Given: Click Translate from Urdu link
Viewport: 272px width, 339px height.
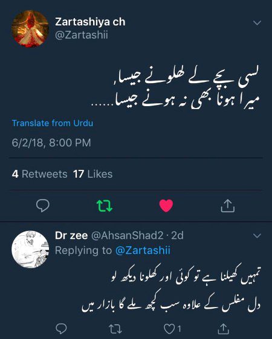Looking at the screenshot, I should pos(53,123).
